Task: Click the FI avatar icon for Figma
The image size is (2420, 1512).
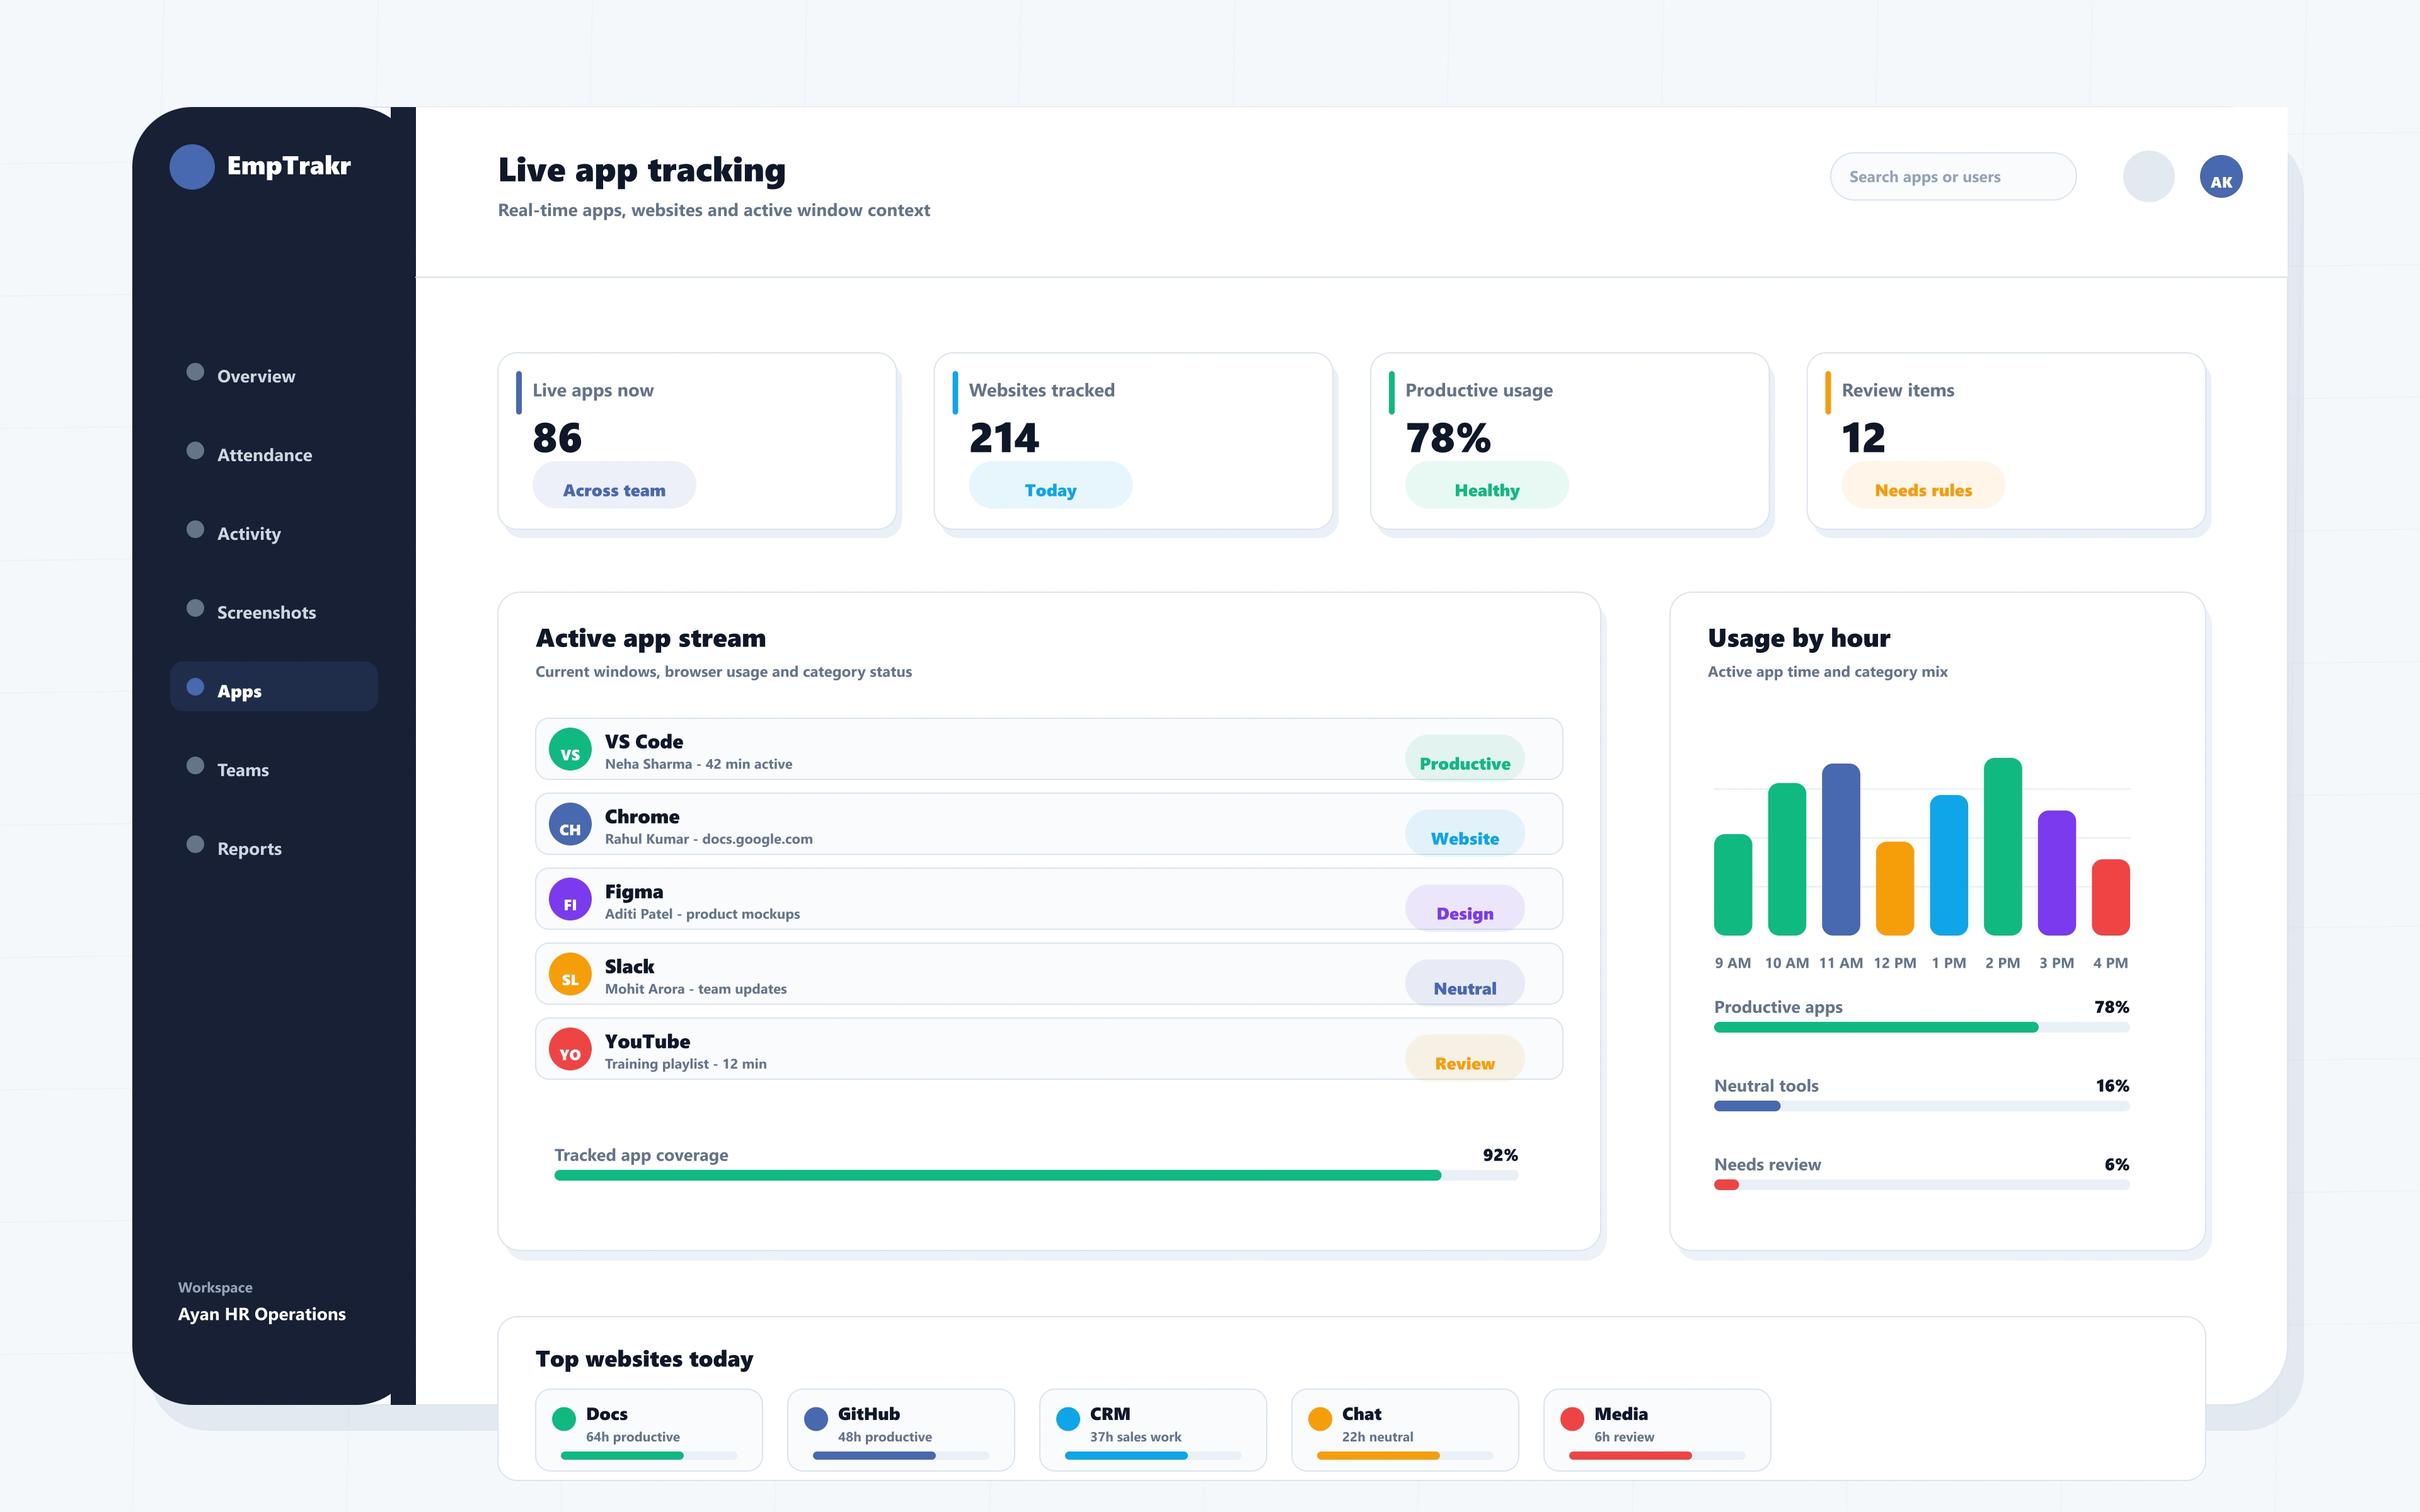Action: 570,899
